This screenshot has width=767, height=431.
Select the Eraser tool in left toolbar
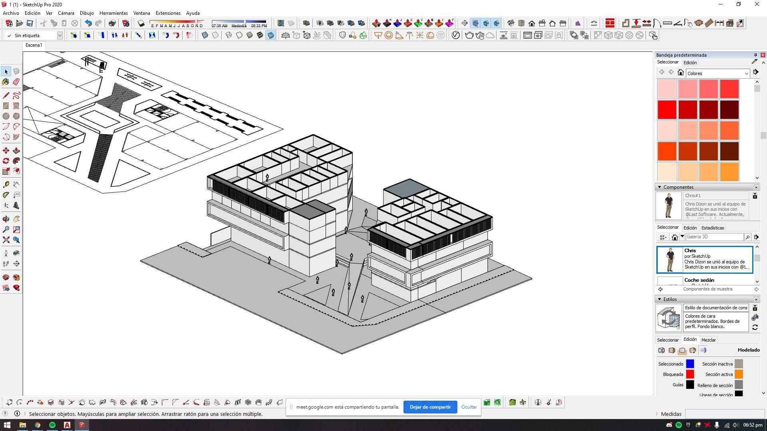click(x=16, y=82)
